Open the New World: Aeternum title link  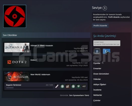tap(40, 74)
